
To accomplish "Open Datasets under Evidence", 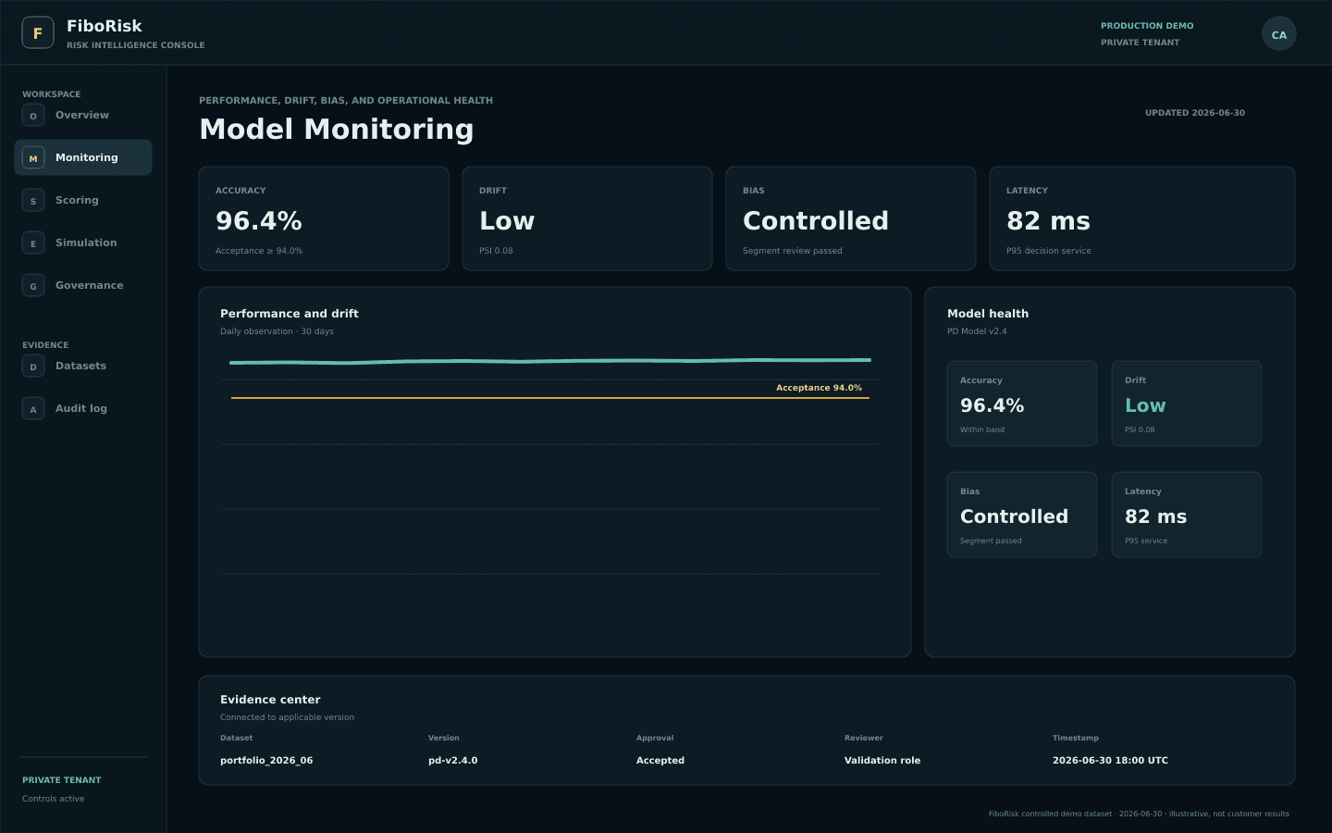I will point(80,367).
